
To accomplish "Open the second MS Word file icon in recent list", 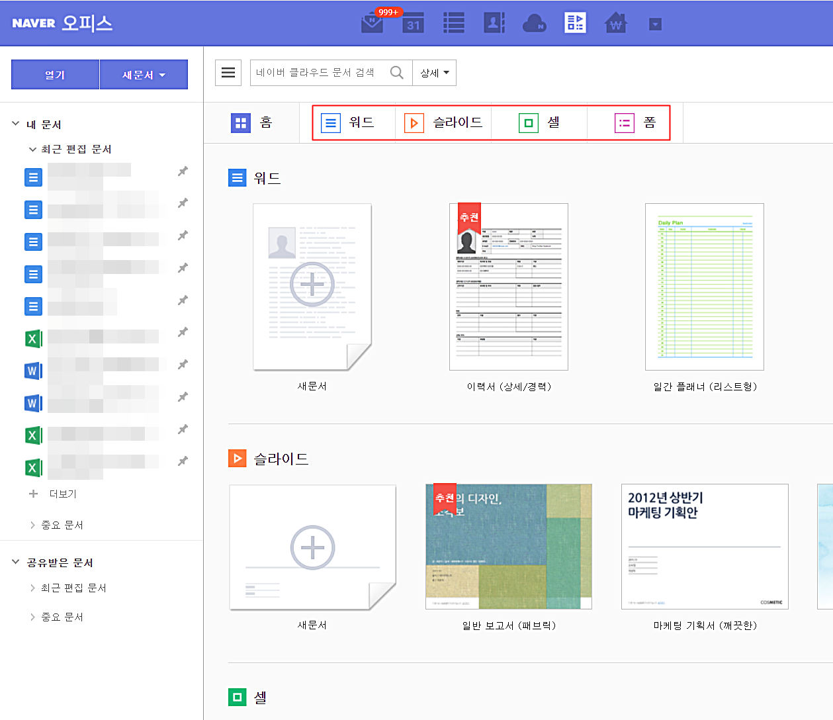I will click(x=33, y=403).
